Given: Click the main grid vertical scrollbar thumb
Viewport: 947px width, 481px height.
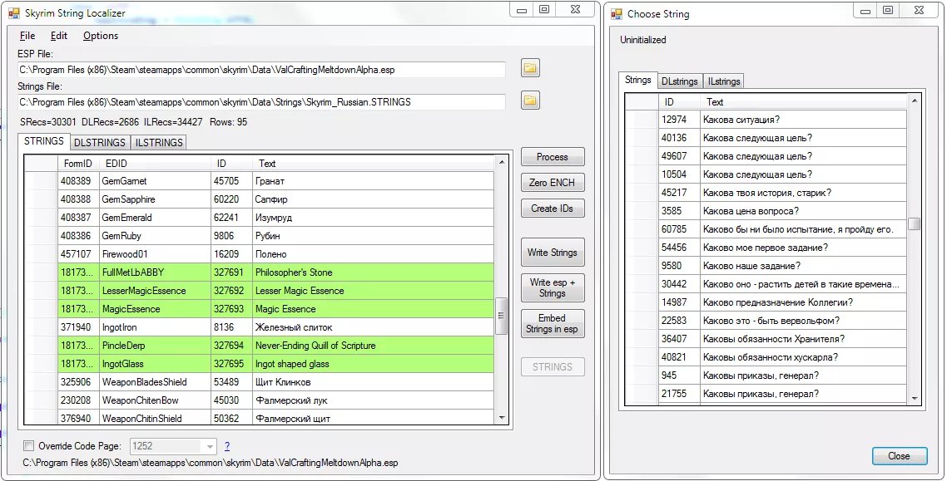Looking at the screenshot, I should (x=501, y=316).
